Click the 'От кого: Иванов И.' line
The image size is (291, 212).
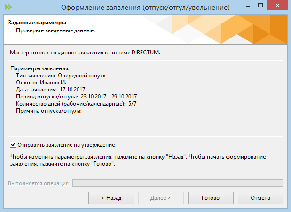41,83
